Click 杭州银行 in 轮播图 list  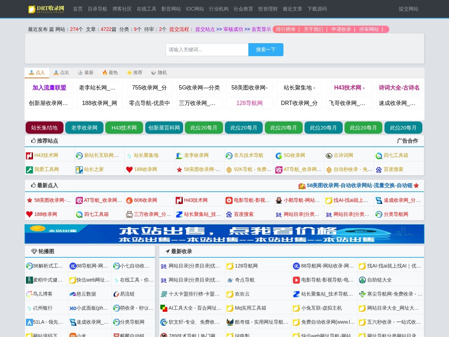[x=43, y=308]
